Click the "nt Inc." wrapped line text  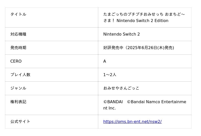tap(110, 108)
